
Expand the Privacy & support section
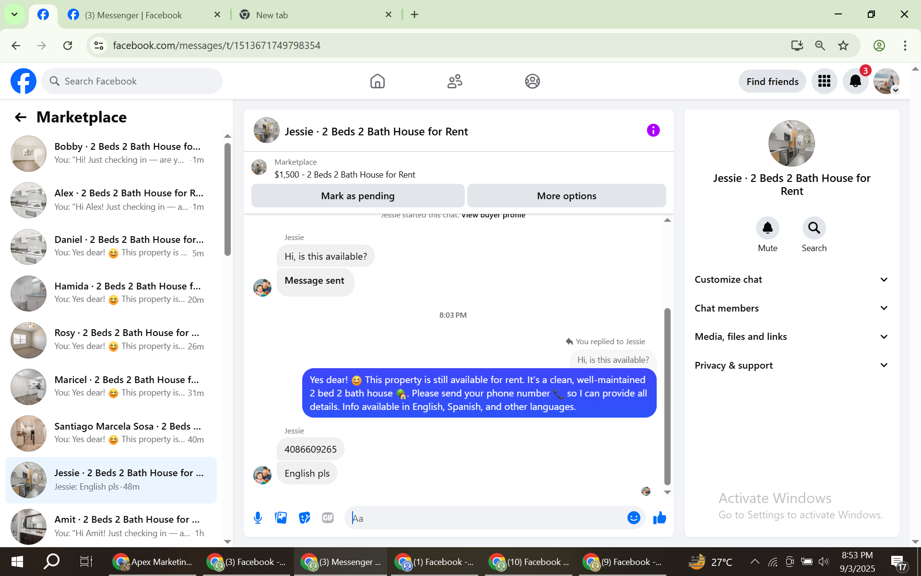791,365
